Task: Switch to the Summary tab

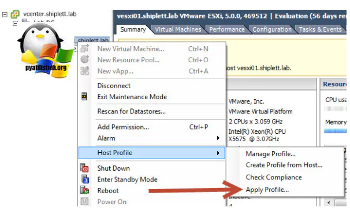Action: 133,29
